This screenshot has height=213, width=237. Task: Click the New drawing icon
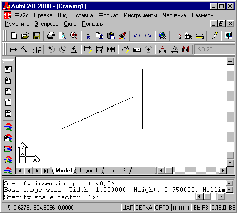coord(14,36)
